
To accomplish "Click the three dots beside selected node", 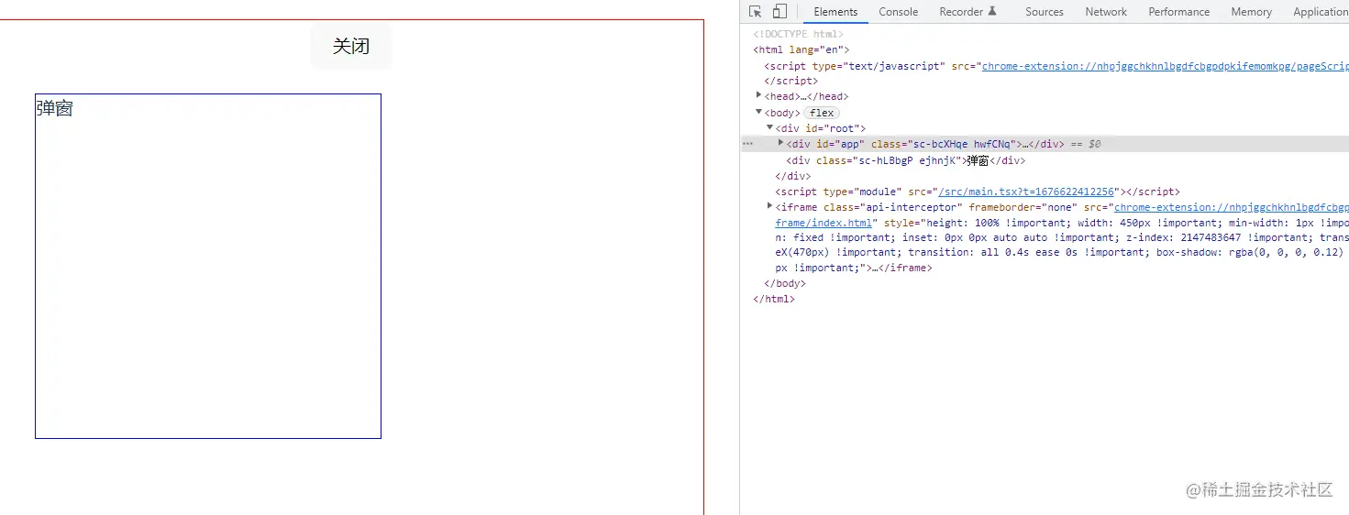I will pos(747,144).
